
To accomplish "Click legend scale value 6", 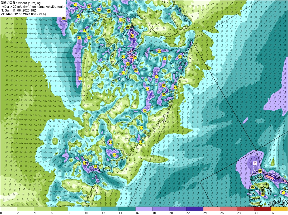I will point(52,213).
